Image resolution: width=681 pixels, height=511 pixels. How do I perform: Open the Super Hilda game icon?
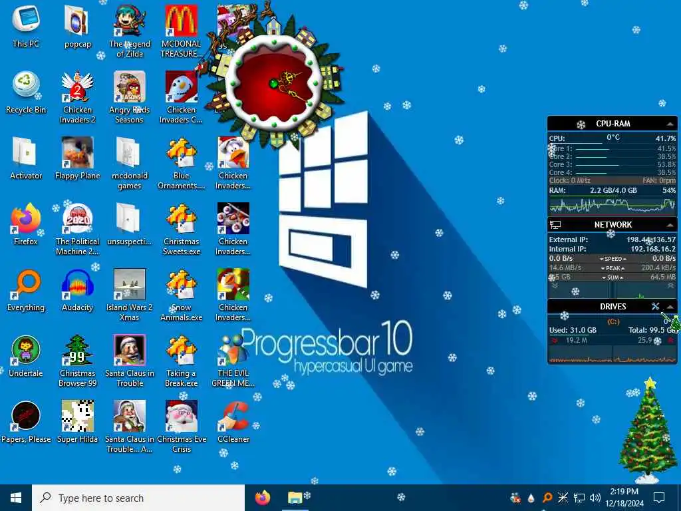[78, 422]
